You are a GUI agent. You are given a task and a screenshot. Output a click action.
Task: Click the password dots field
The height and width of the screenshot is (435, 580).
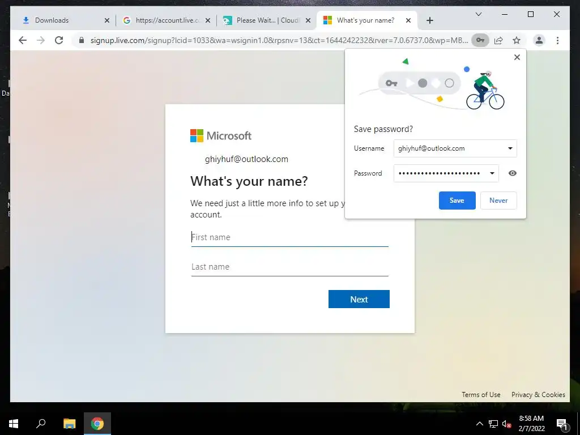(446, 173)
